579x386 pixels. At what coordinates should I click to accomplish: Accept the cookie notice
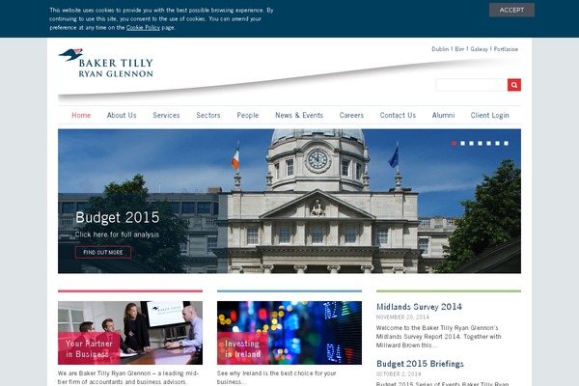click(511, 10)
